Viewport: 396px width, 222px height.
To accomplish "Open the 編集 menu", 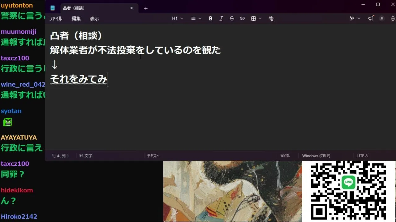I will [76, 18].
